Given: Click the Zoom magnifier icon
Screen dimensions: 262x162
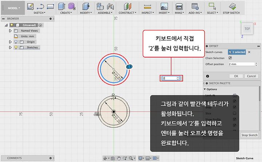Looking at the screenshot, I should (131, 158).
